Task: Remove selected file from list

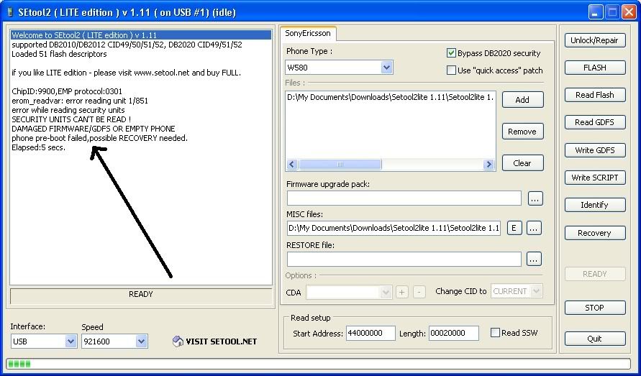Action: (x=522, y=132)
